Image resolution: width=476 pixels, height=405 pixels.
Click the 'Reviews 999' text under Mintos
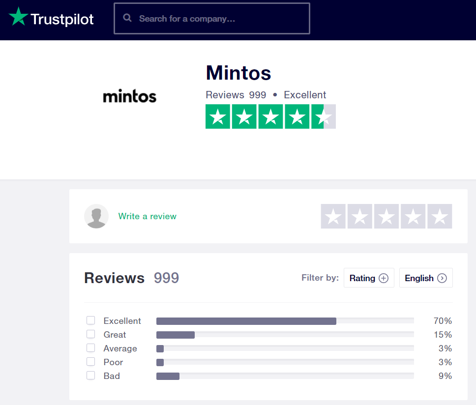236,95
